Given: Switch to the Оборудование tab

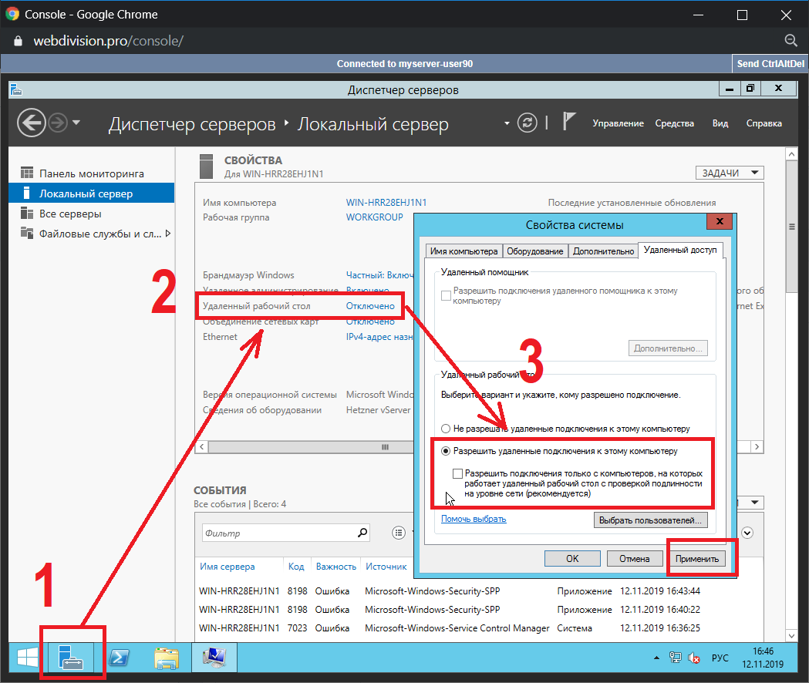Looking at the screenshot, I should [535, 251].
